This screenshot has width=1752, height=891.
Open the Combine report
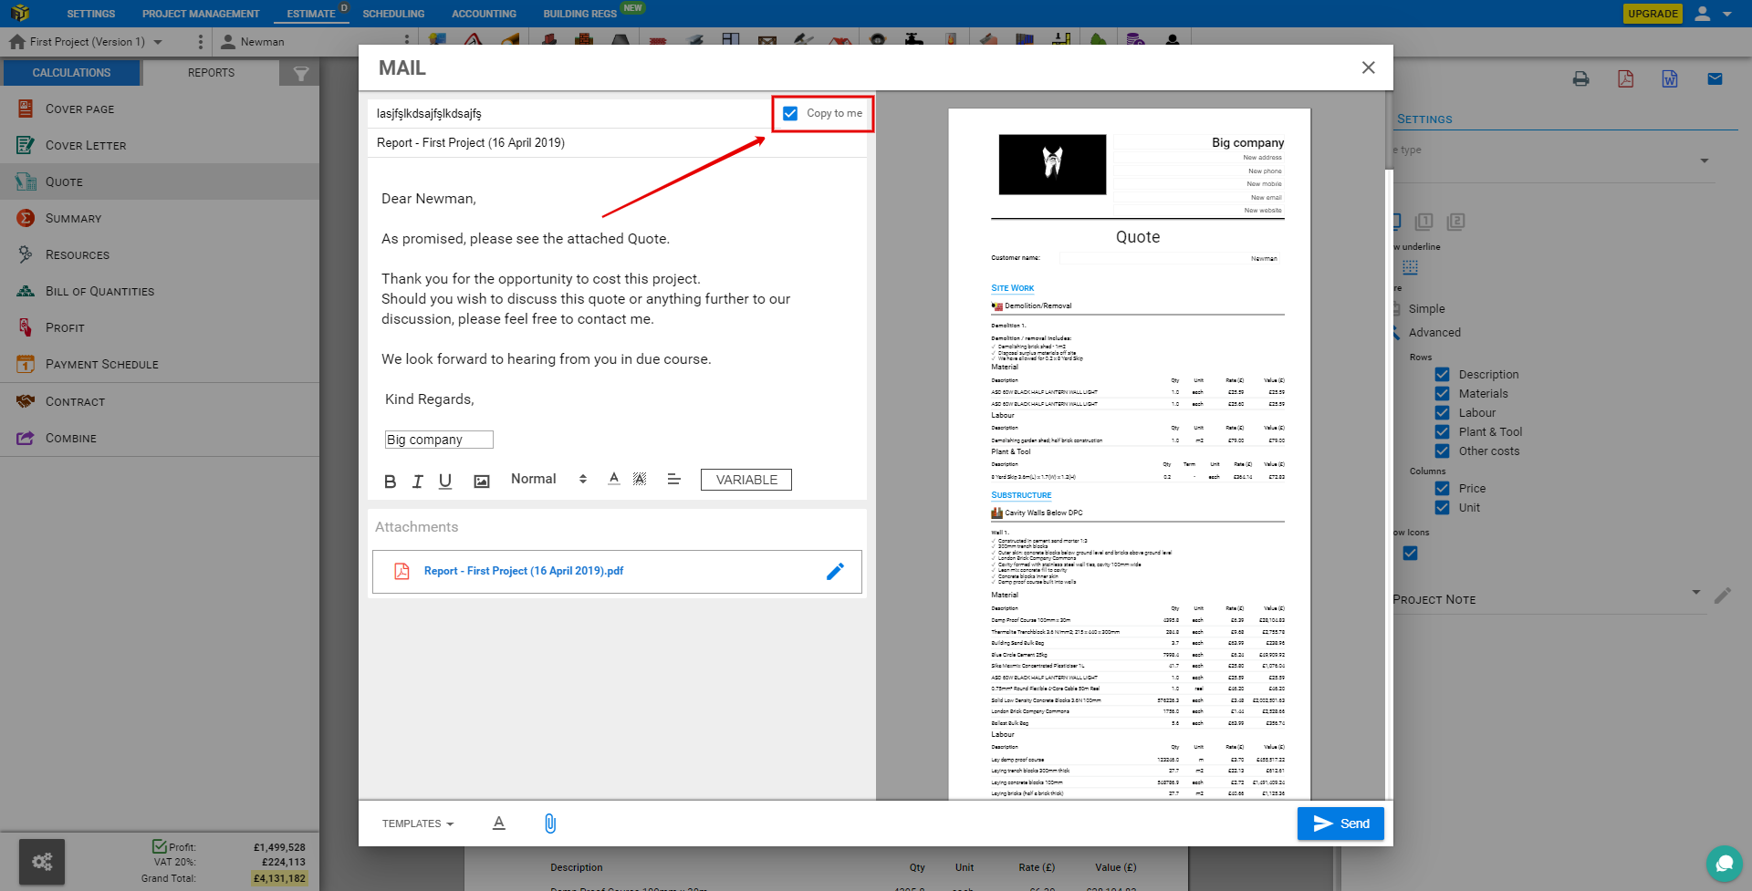point(160,438)
